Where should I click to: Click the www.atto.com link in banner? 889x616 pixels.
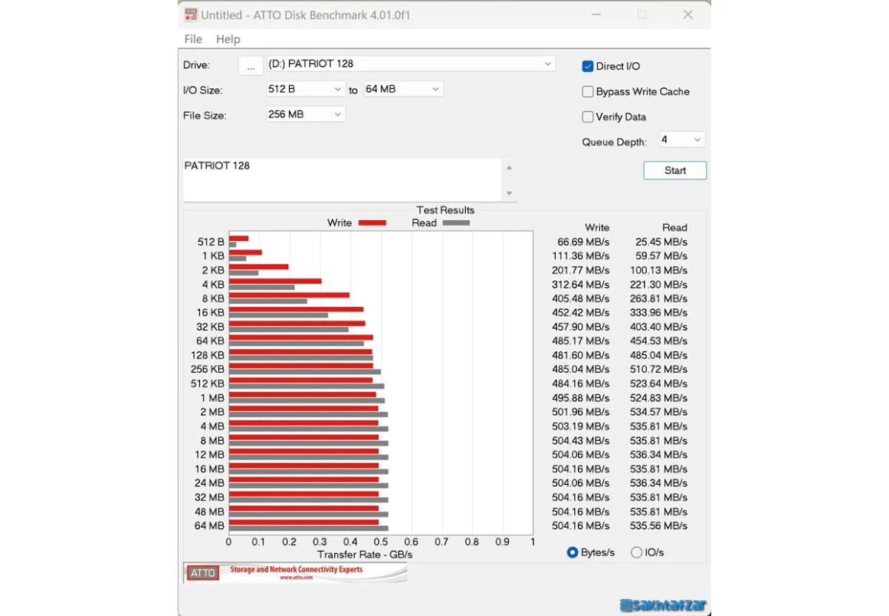[x=296, y=578]
